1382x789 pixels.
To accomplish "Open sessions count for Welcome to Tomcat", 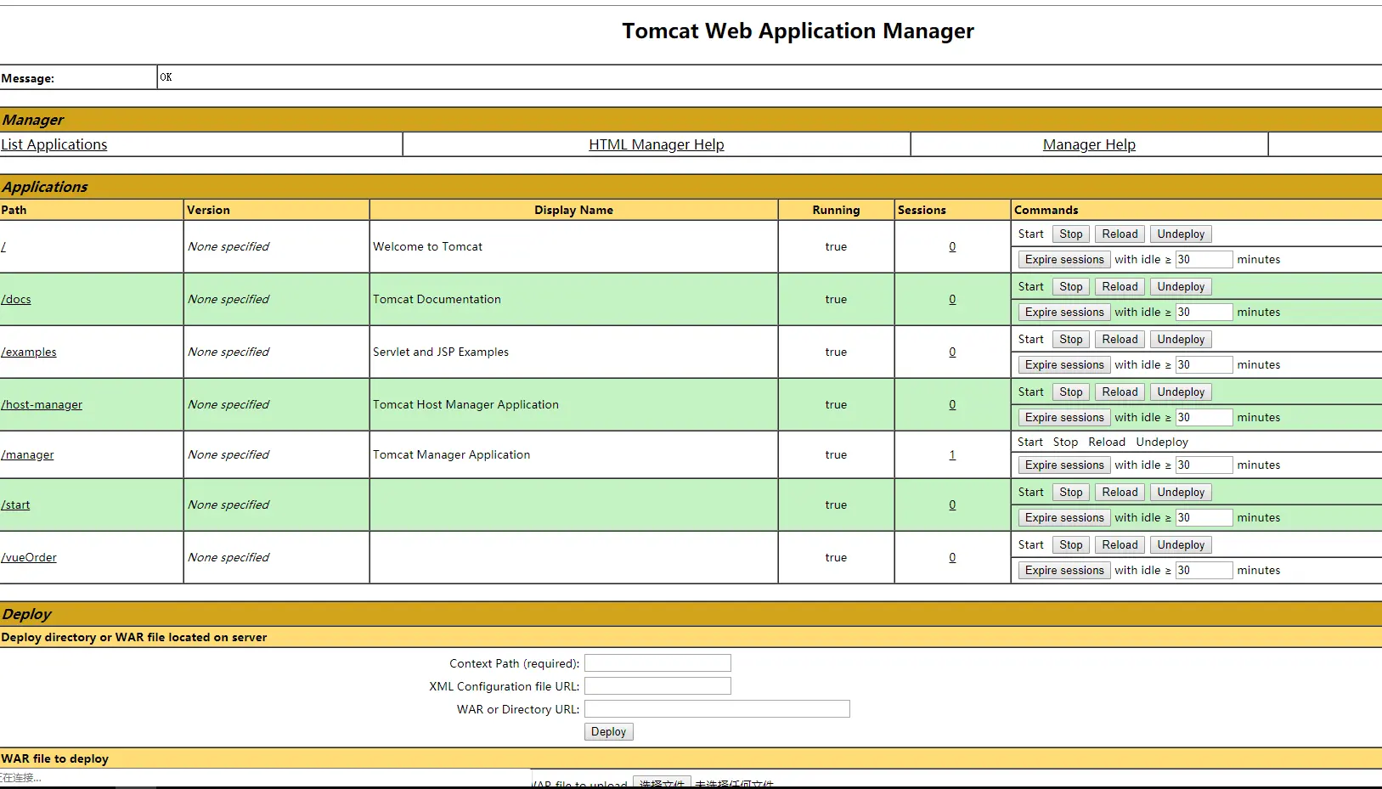I will tap(952, 247).
